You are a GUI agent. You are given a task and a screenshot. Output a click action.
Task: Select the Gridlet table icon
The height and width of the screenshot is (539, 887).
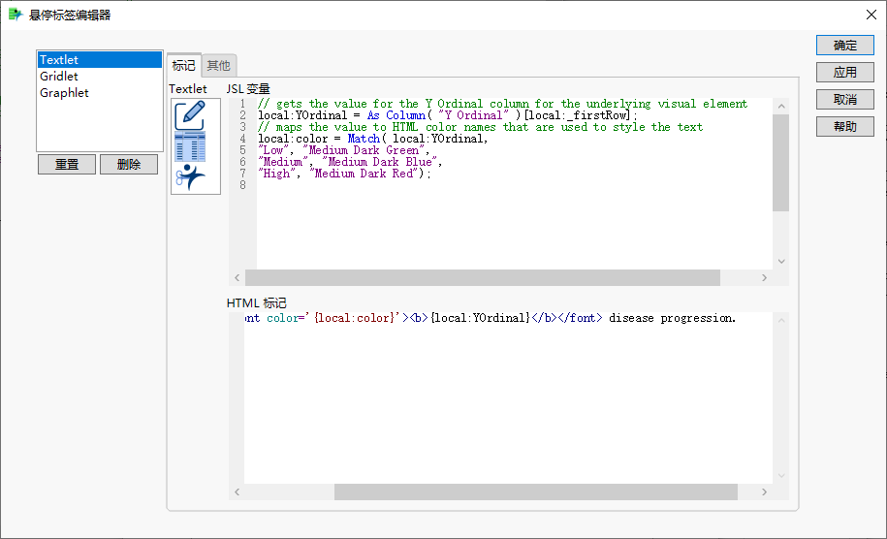(x=190, y=146)
